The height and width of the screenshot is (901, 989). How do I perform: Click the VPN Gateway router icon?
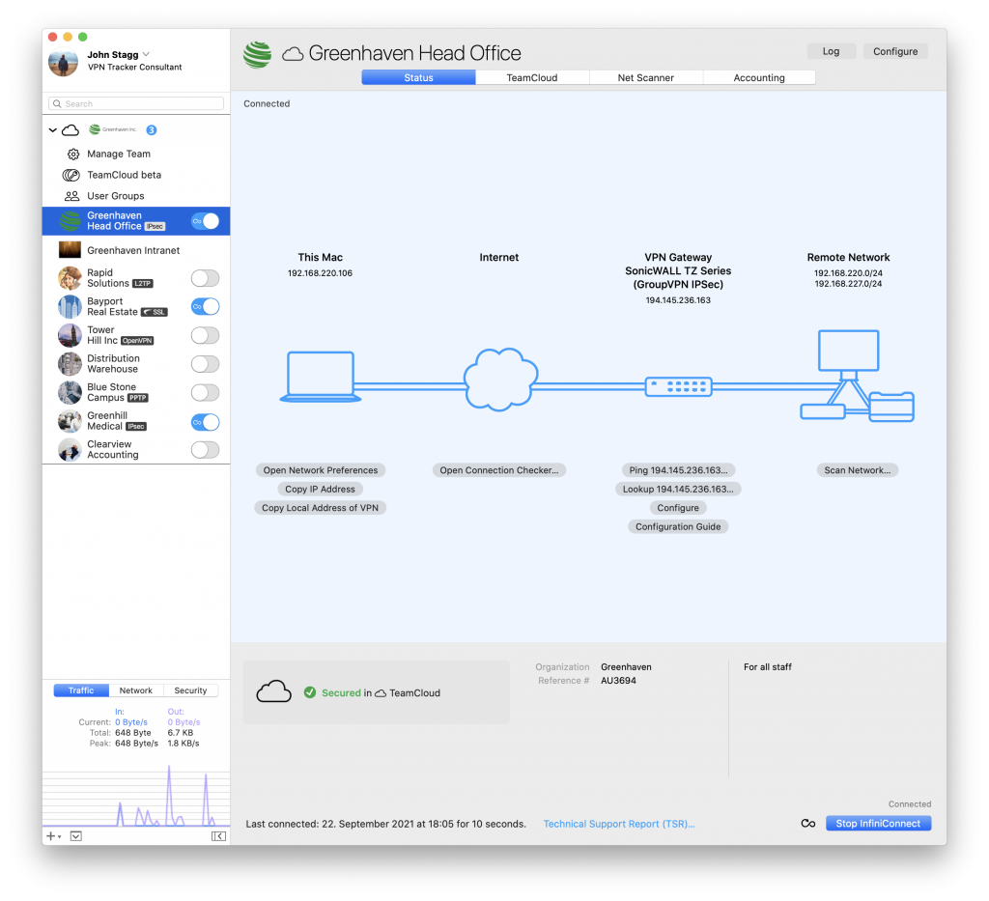[679, 386]
